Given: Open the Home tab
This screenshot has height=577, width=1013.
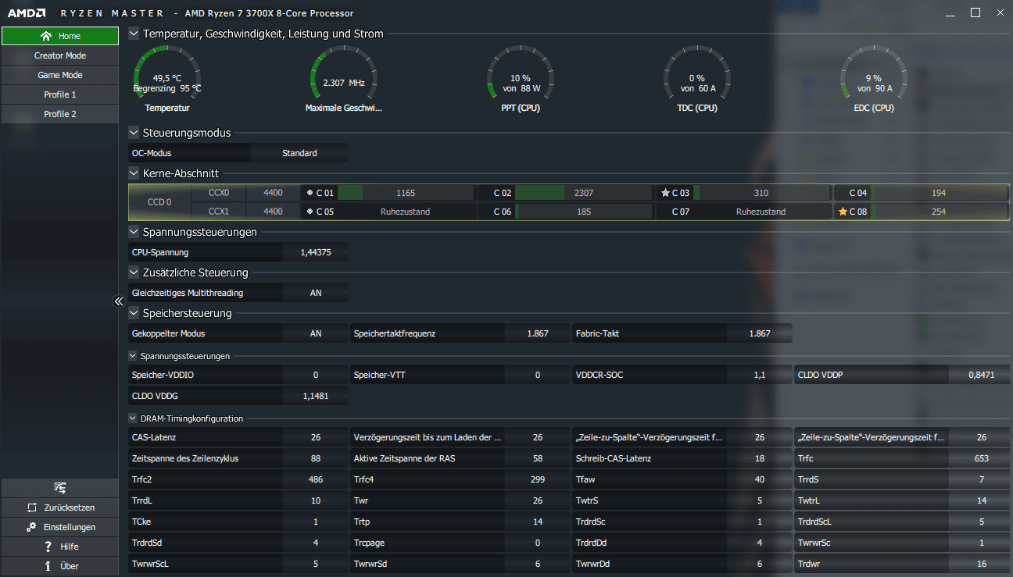Looking at the screenshot, I should 60,36.
